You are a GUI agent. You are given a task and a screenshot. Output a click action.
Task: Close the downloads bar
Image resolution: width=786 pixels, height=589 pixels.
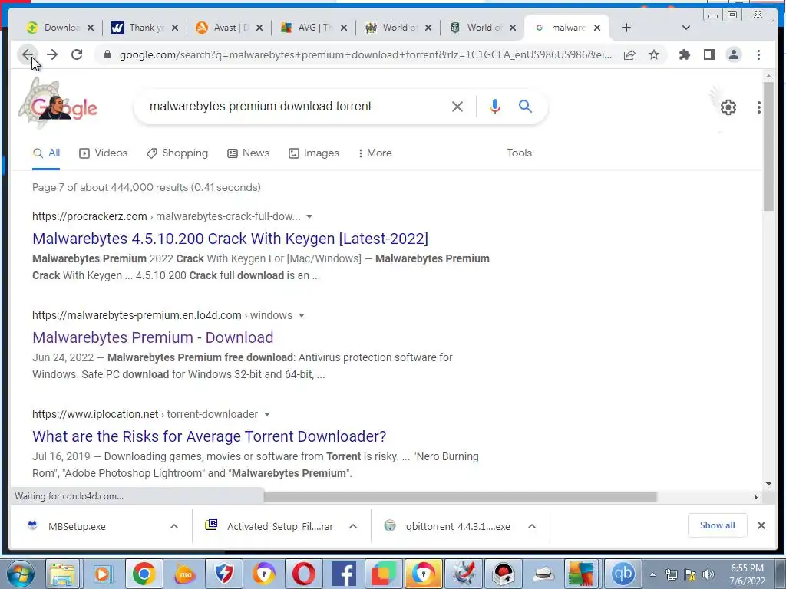[x=761, y=525]
